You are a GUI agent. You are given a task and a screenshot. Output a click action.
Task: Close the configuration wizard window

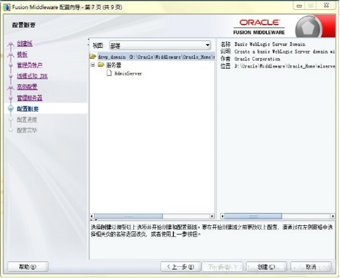click(326, 6)
